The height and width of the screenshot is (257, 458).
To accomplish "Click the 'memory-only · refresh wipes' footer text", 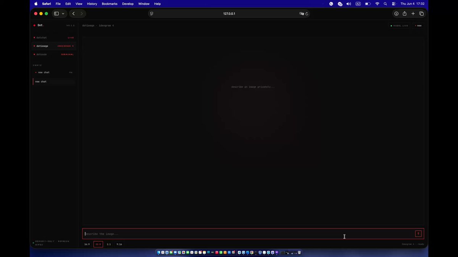I will [x=52, y=243].
